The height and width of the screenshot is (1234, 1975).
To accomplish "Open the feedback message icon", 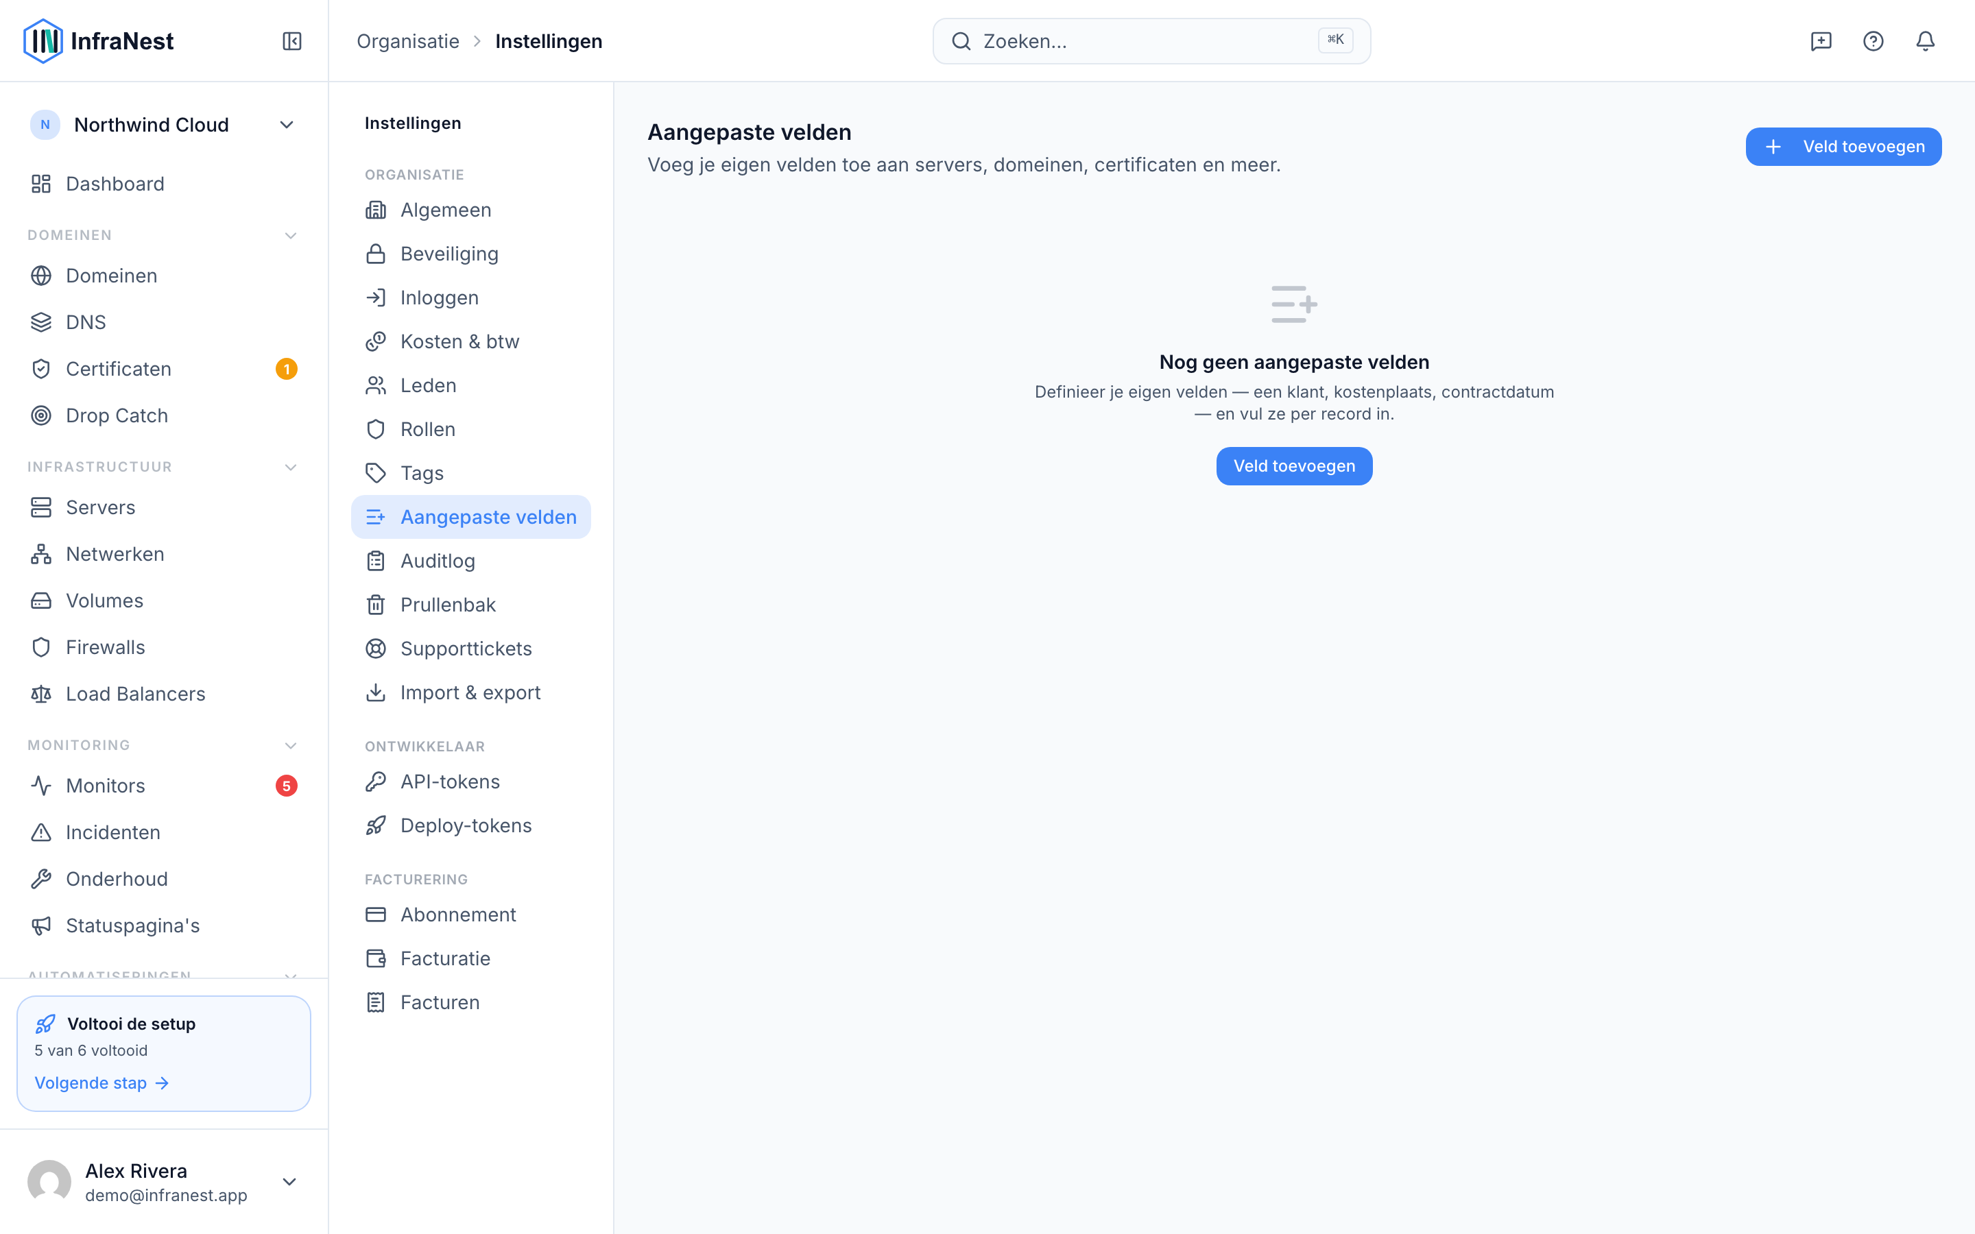I will (x=1821, y=41).
